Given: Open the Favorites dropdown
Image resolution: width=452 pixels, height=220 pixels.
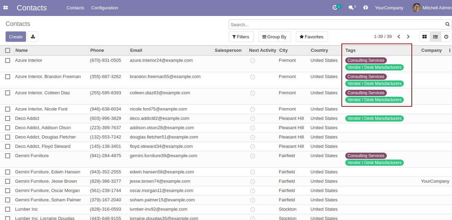Looking at the screenshot, I should [x=312, y=37].
